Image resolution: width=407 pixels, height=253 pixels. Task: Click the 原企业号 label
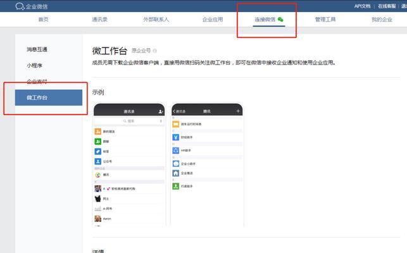141,51
